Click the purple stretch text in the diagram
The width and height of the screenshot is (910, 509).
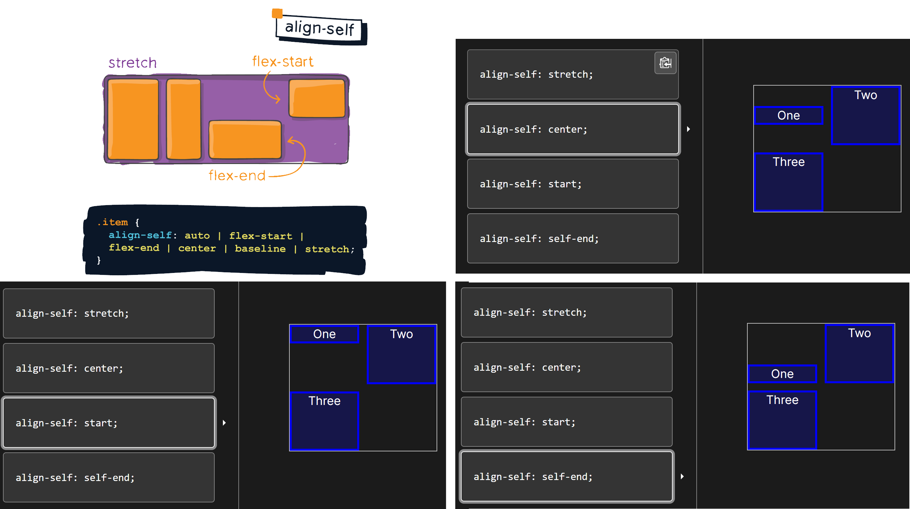(x=132, y=63)
